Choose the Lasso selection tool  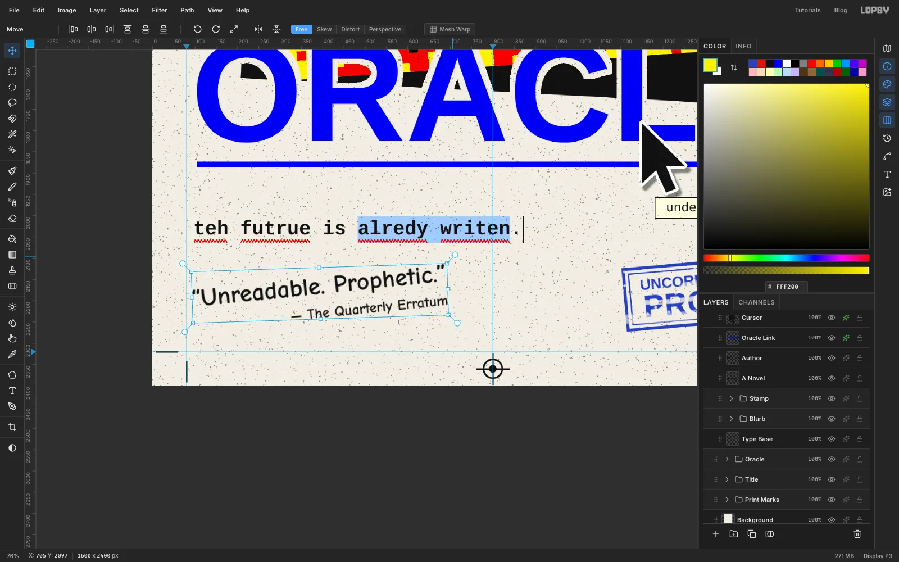coord(12,103)
